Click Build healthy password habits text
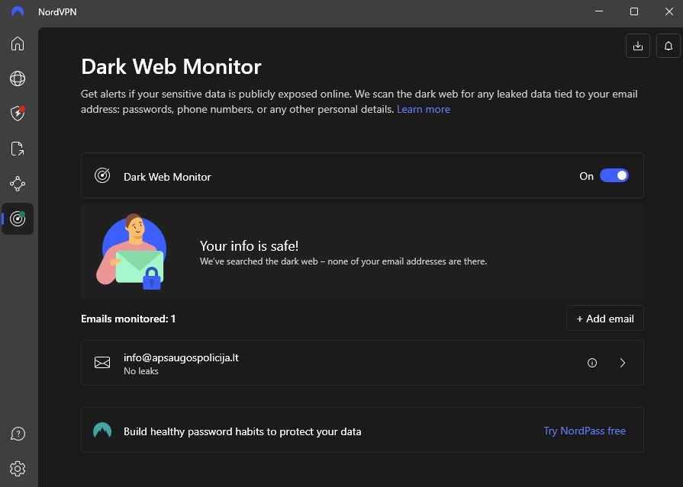683x487 pixels. (242, 431)
